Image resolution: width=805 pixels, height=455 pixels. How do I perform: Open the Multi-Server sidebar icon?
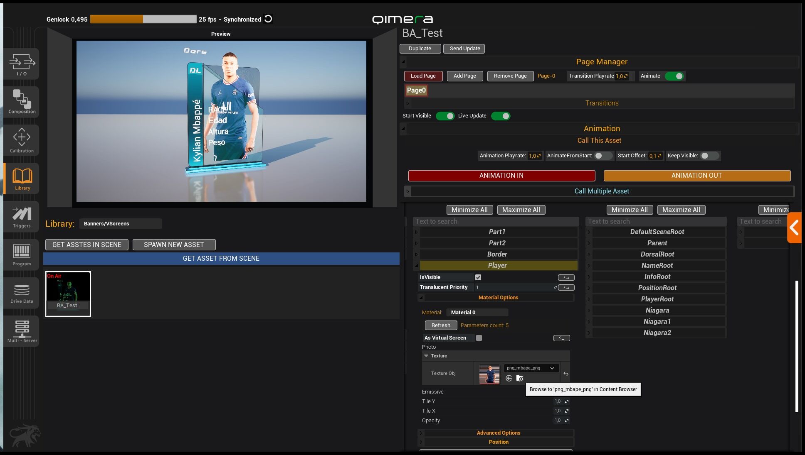(22, 331)
